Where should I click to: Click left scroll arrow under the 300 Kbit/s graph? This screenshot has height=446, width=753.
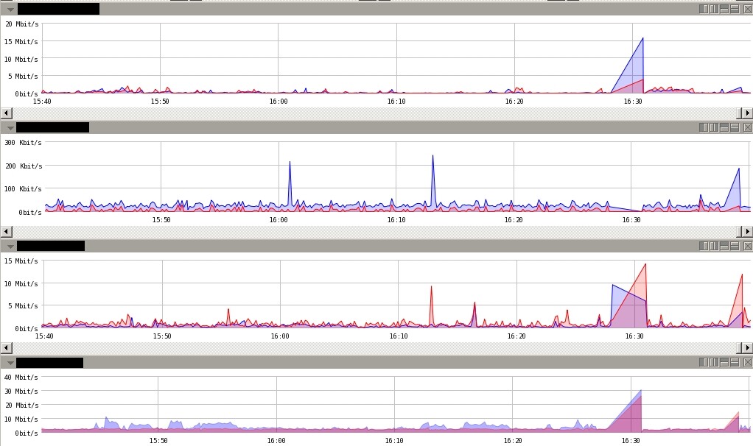tap(6, 232)
